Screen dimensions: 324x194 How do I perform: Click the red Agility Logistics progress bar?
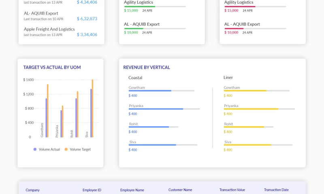tap(240, 7)
